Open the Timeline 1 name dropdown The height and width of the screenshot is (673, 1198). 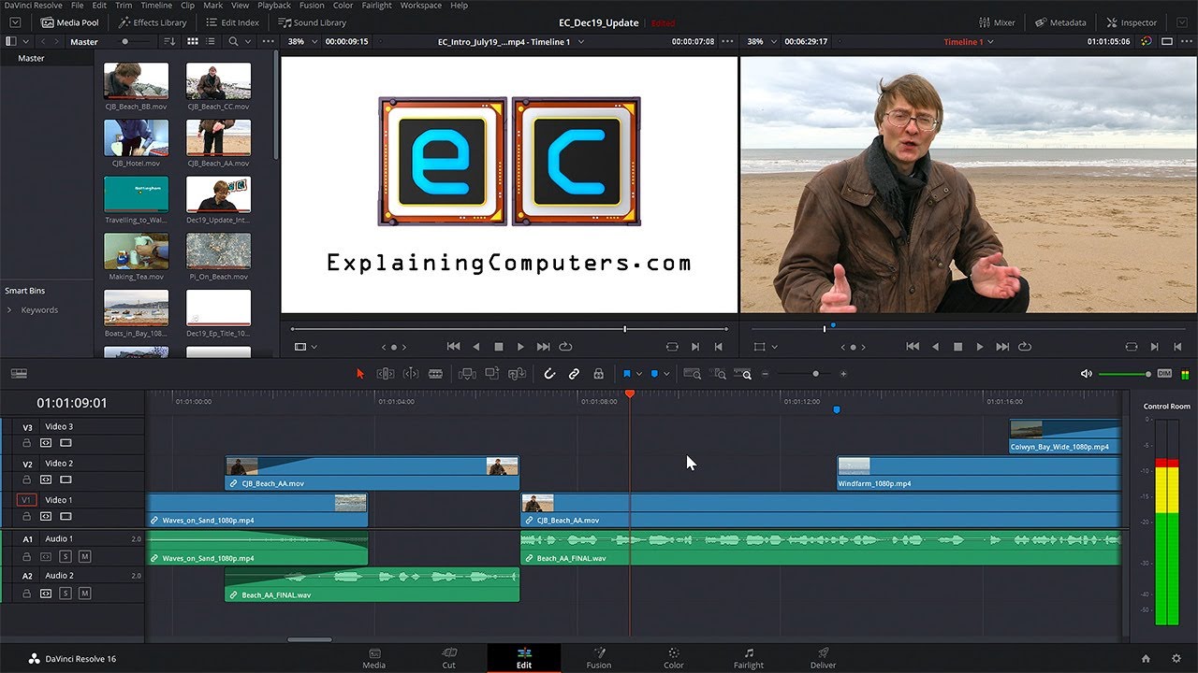click(990, 42)
